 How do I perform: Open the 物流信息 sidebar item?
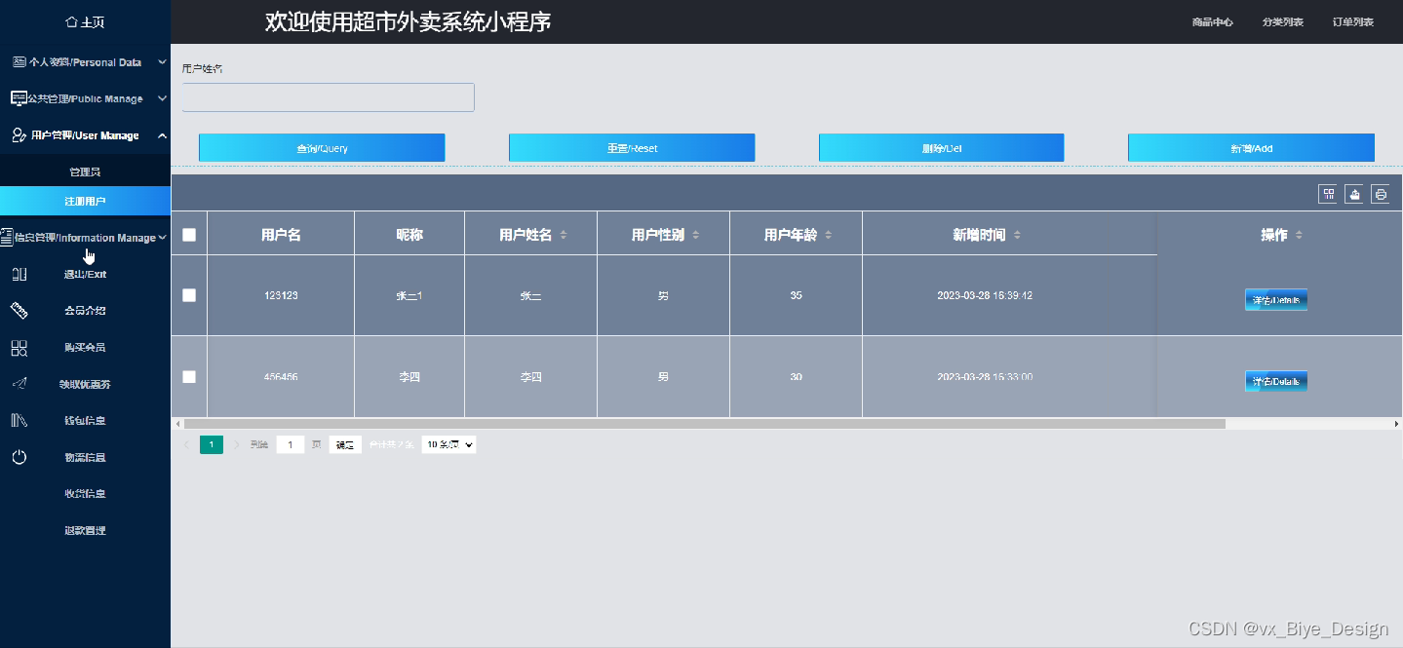(x=85, y=457)
